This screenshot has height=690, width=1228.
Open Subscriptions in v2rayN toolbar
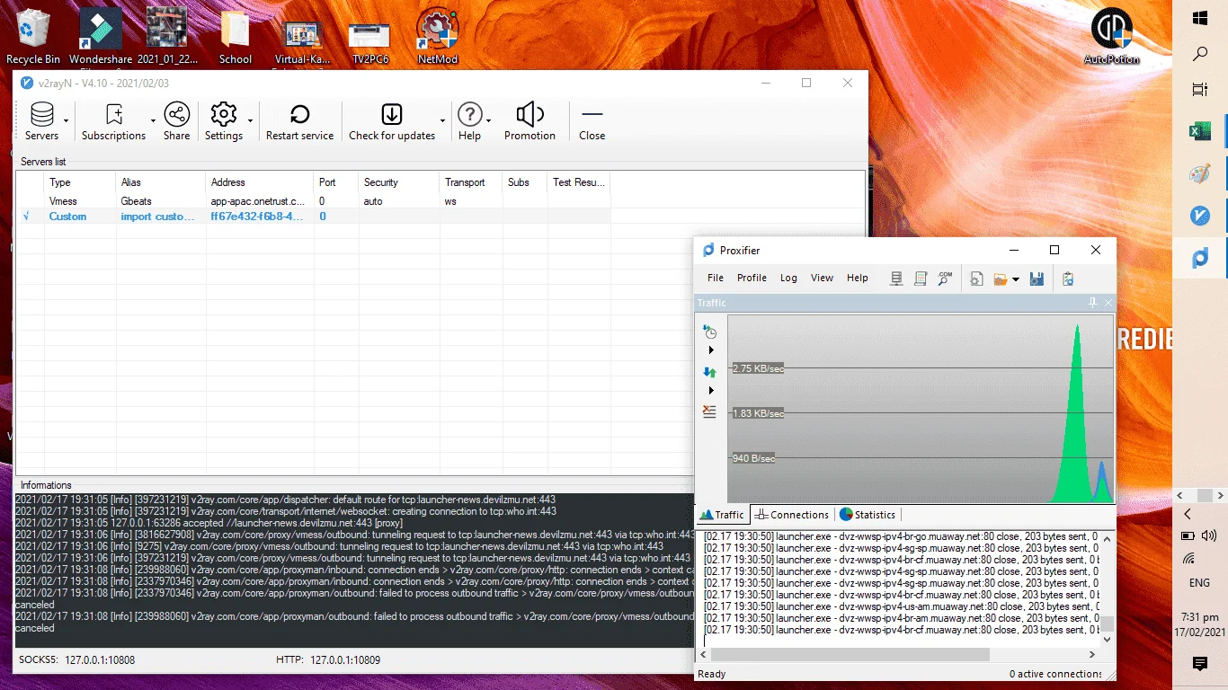click(x=113, y=122)
